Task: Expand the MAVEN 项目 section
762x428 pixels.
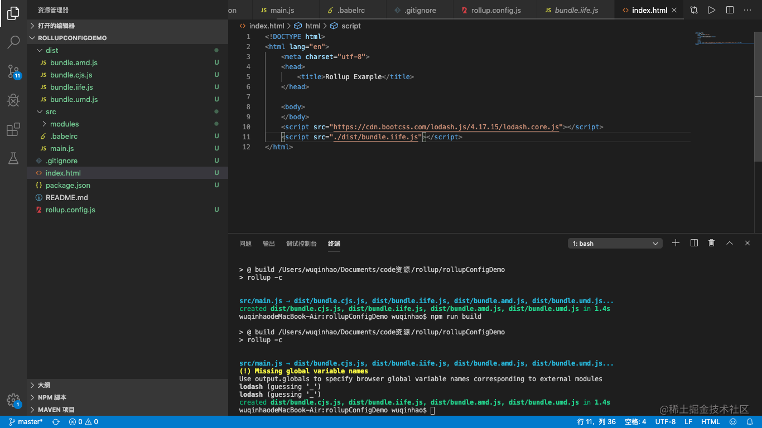Action: (x=127, y=410)
